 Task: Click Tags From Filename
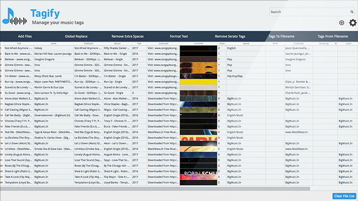pos(333,36)
